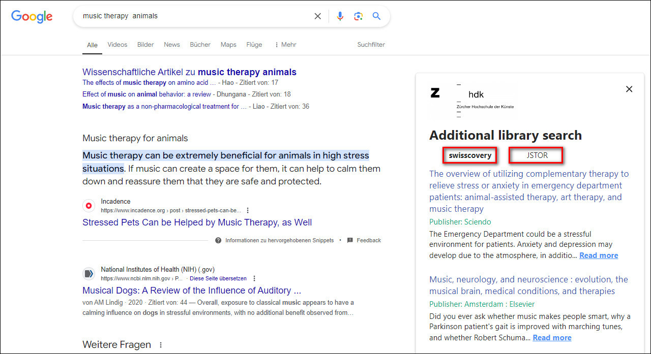Open three-dot menu beside Weitere Fragen
This screenshot has height=354, width=651.
(161, 345)
